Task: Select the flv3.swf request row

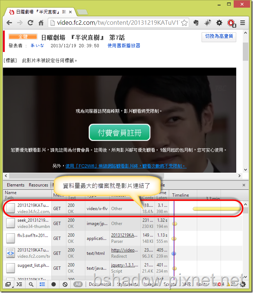Action: point(122,238)
